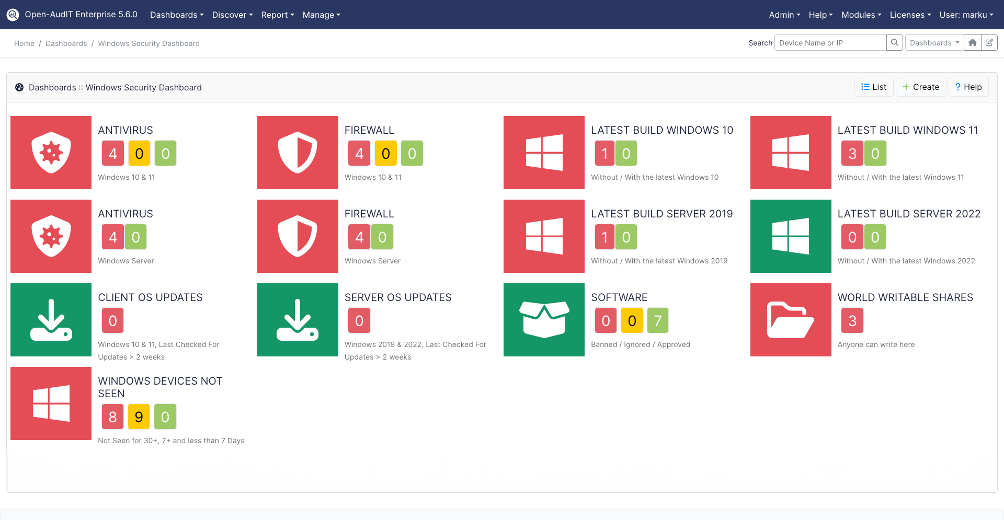Click the Create button

coord(921,87)
